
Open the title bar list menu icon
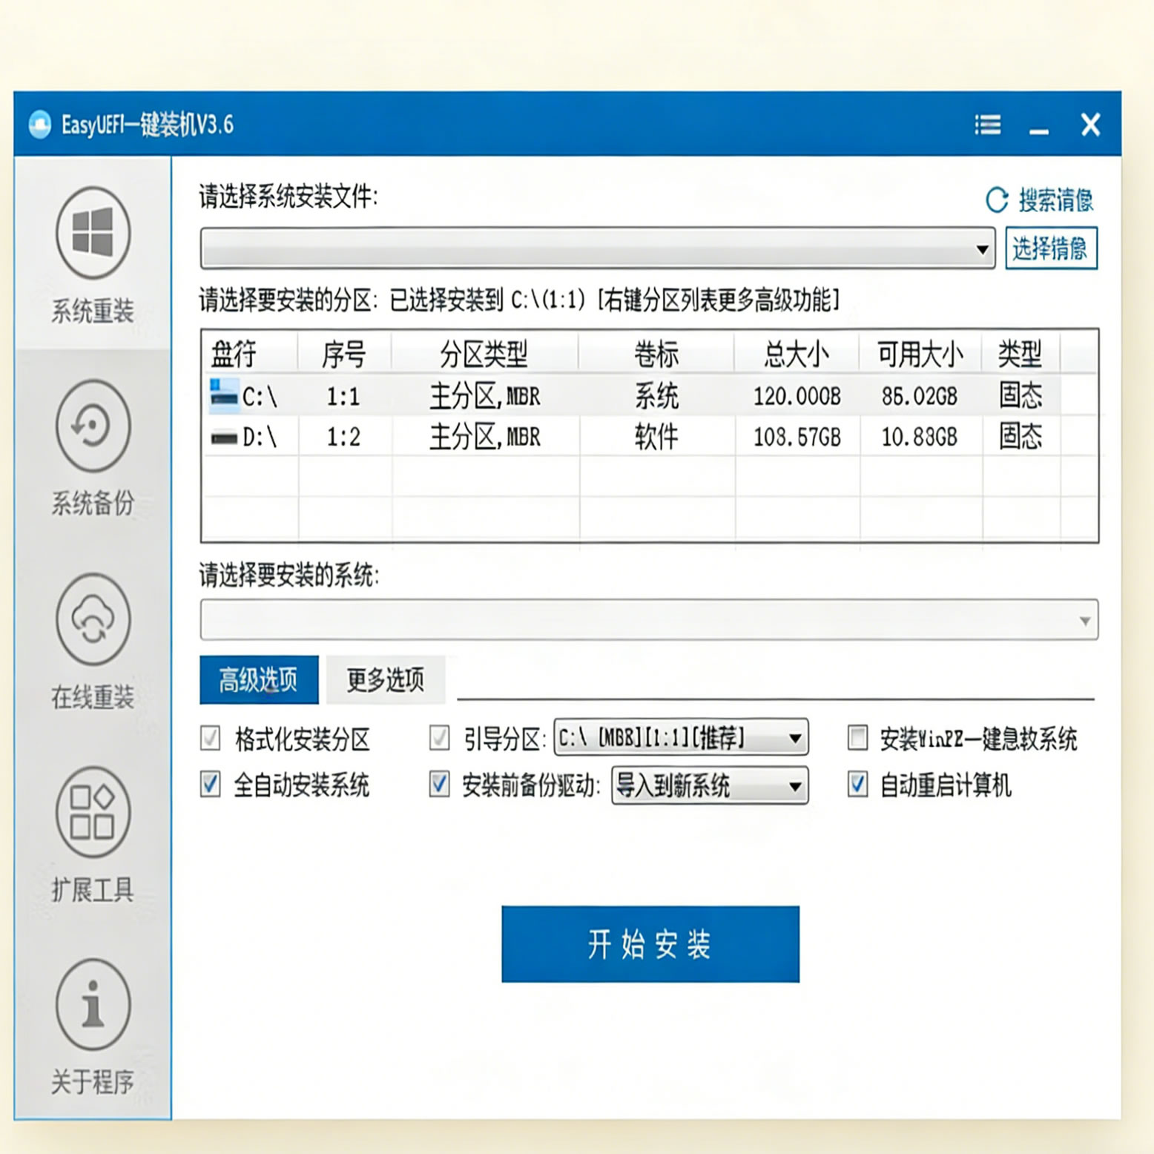pyautogui.click(x=987, y=125)
